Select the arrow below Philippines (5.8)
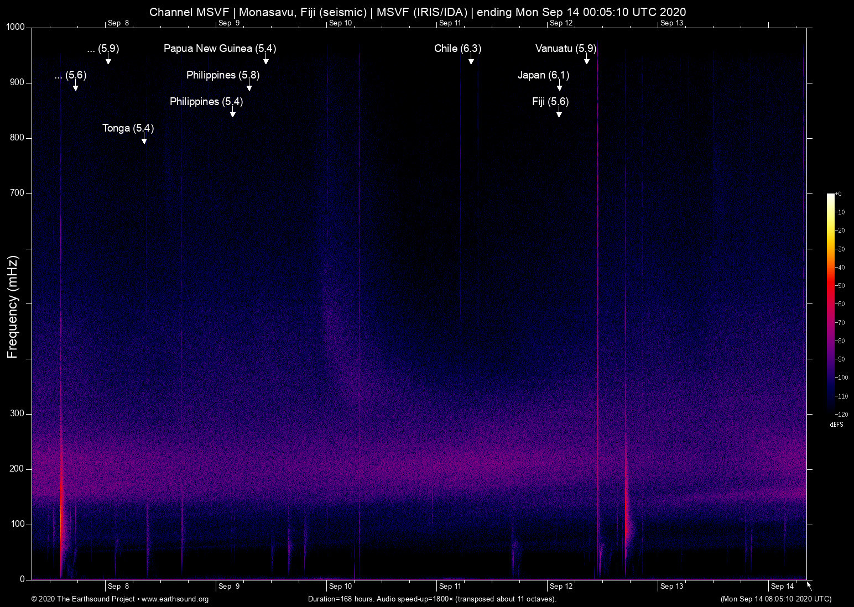The width and height of the screenshot is (854, 607). point(250,87)
